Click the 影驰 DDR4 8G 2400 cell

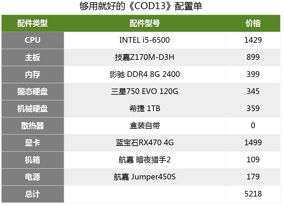click(145, 74)
